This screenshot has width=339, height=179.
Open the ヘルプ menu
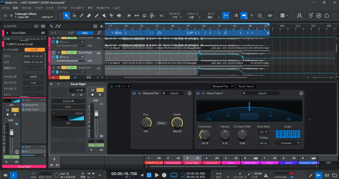(116, 8)
